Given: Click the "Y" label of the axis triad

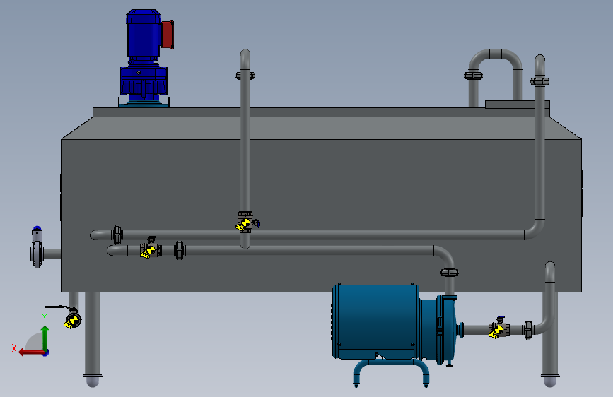Looking at the screenshot, I should (x=45, y=318).
